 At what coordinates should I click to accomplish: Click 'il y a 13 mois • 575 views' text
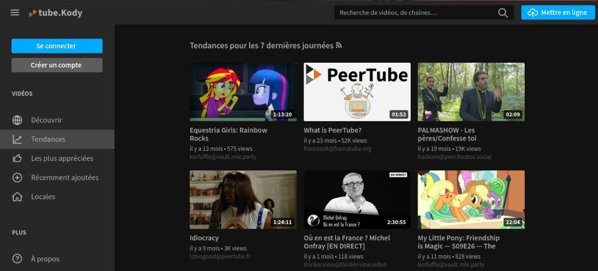click(x=221, y=149)
